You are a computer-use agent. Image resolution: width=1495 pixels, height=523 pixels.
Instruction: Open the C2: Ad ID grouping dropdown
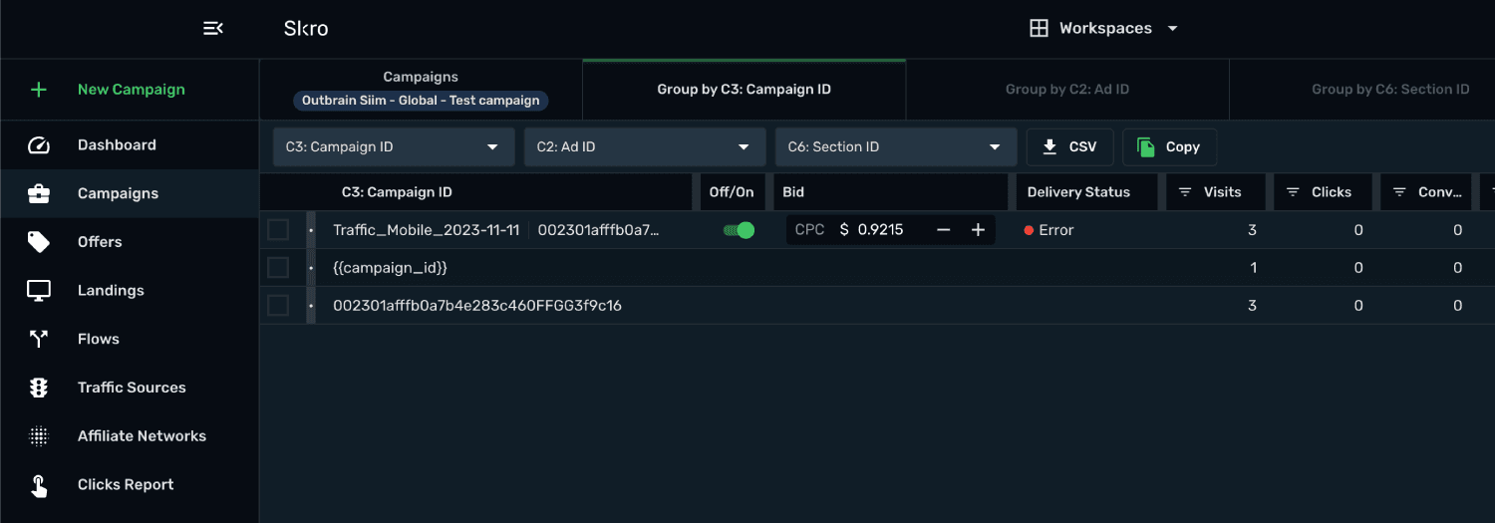tap(645, 146)
